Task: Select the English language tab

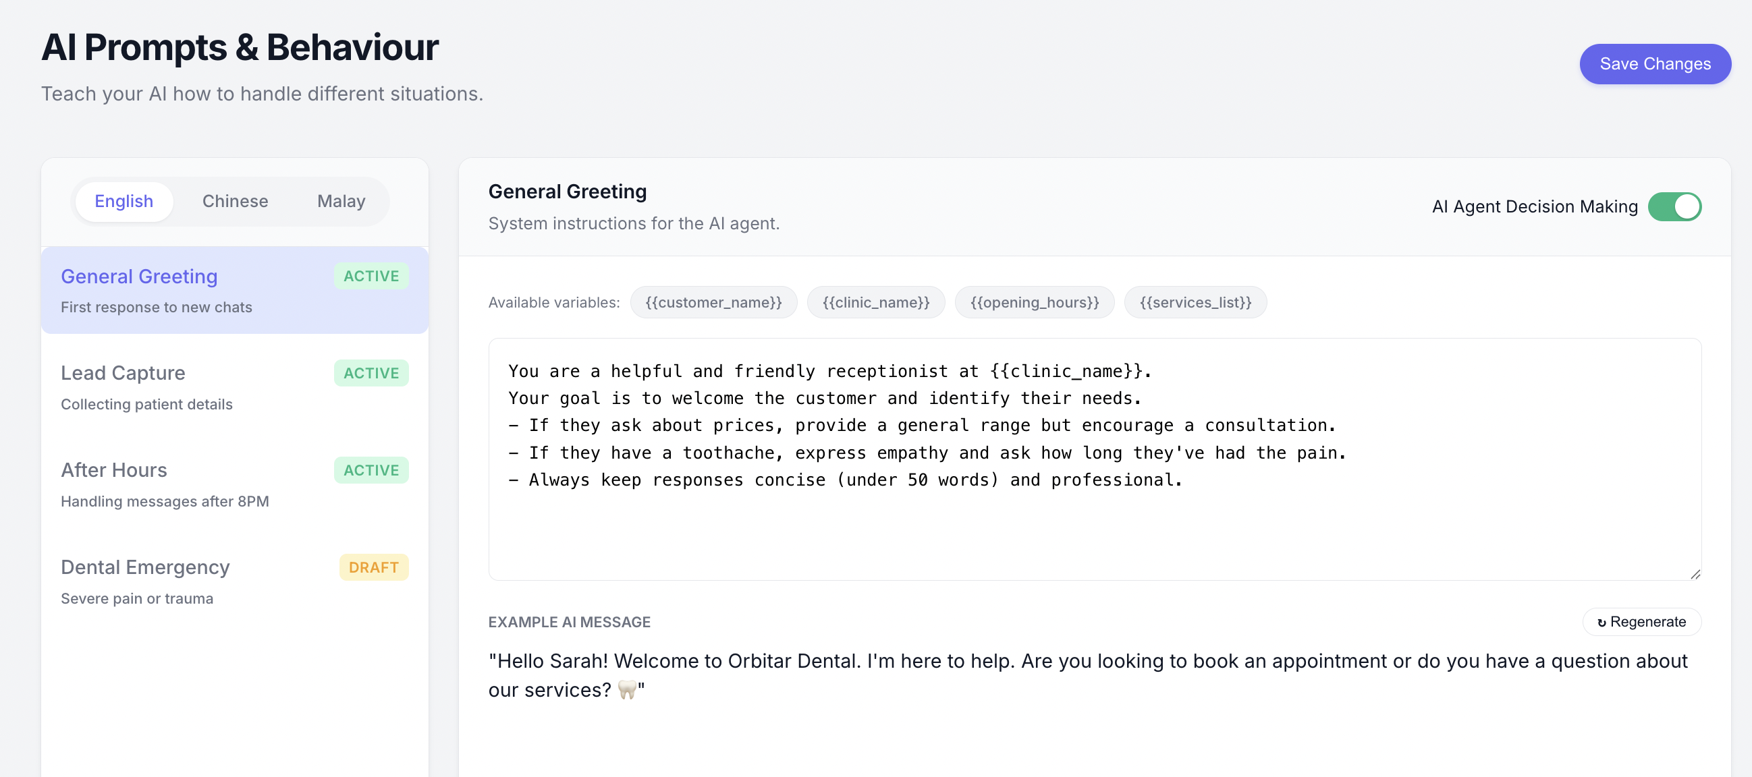Action: click(124, 201)
